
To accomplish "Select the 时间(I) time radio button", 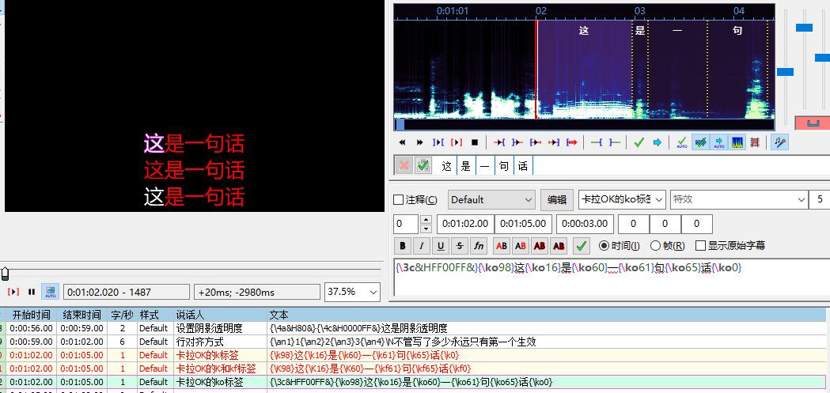I will pos(604,245).
